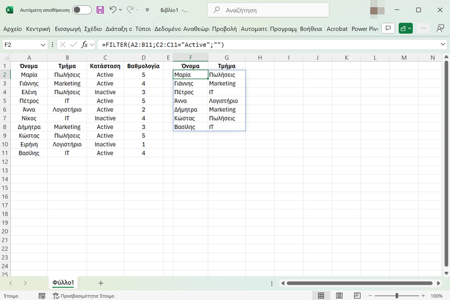Expand the Name Box dropdown arrow
The width and height of the screenshot is (450, 300).
coord(43,45)
